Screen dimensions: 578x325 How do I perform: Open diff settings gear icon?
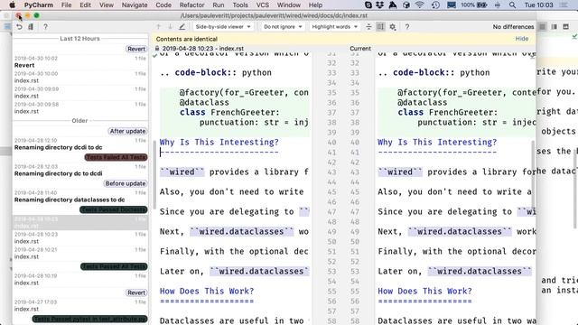pyautogui.click(x=393, y=27)
